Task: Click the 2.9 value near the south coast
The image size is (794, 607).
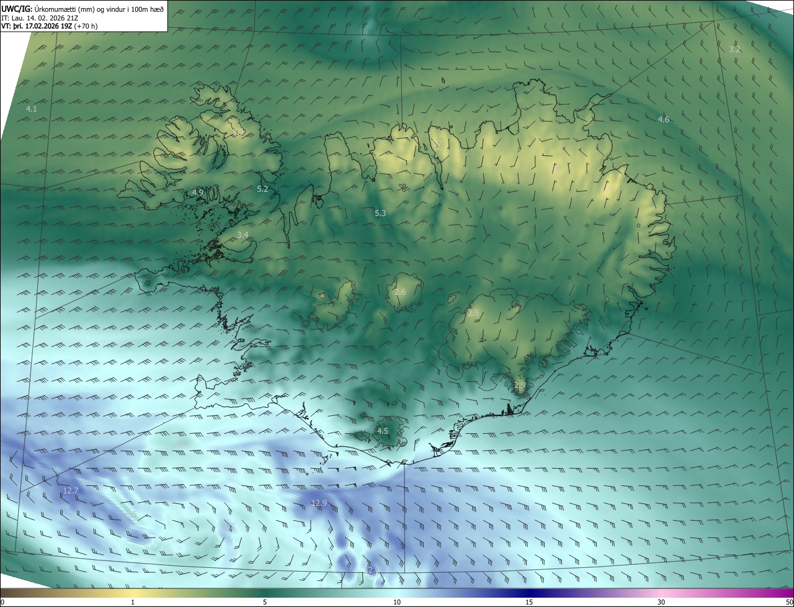Action: 520,385
